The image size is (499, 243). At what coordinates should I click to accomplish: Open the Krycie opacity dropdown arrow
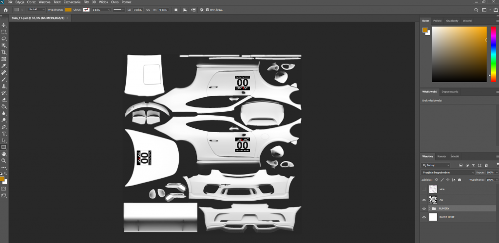[497, 173]
